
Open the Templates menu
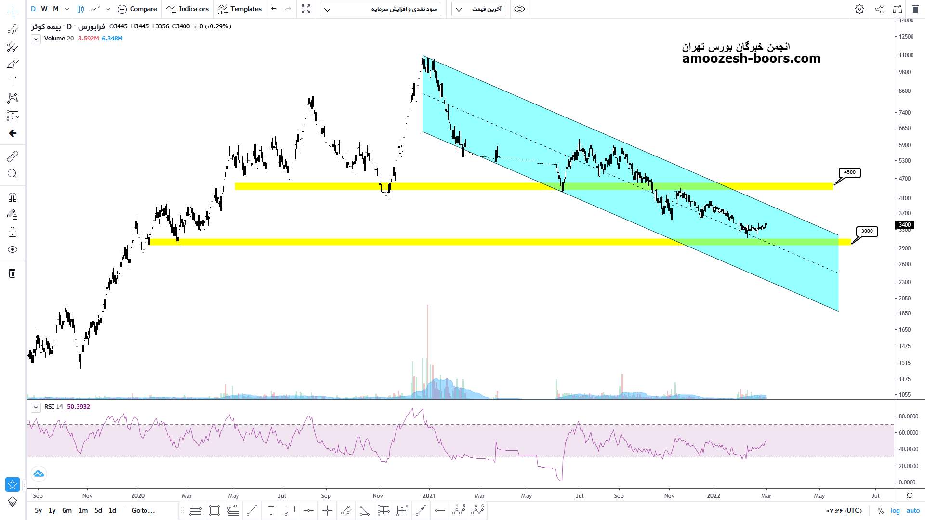(240, 9)
